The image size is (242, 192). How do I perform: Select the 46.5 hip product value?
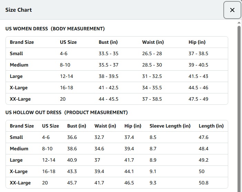[x=129, y=183]
